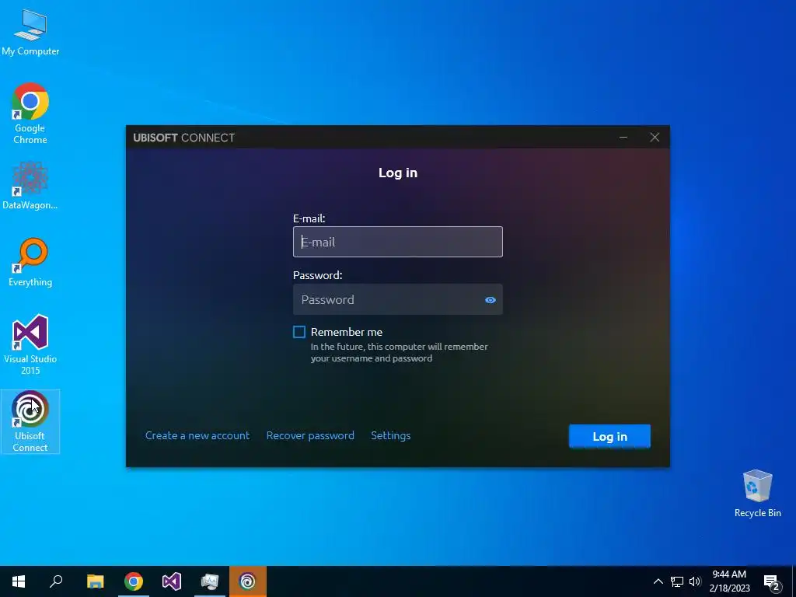Open the notification center icon
This screenshot has height=597, width=796.
coord(772,583)
